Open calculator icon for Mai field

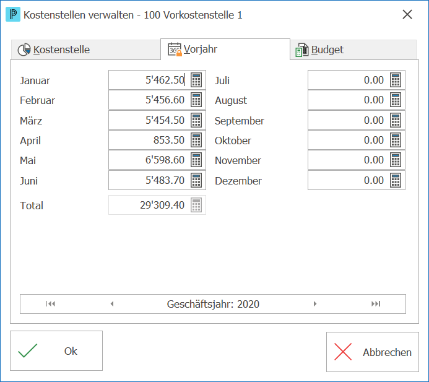pos(196,160)
